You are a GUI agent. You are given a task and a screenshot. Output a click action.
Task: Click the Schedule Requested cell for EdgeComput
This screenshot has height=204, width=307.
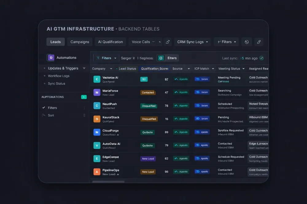pyautogui.click(x=231, y=158)
